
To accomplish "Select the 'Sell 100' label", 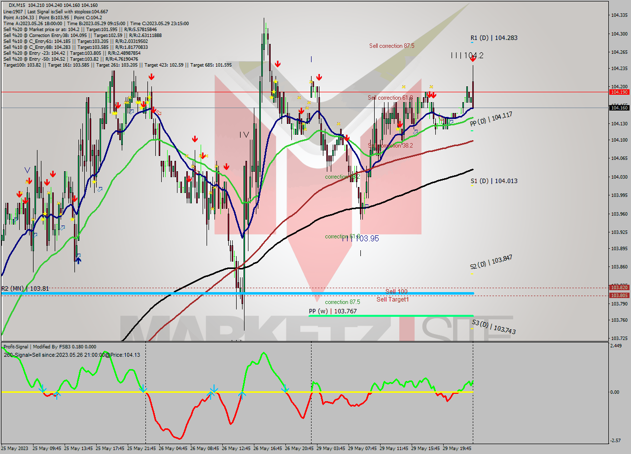I will coord(396,292).
